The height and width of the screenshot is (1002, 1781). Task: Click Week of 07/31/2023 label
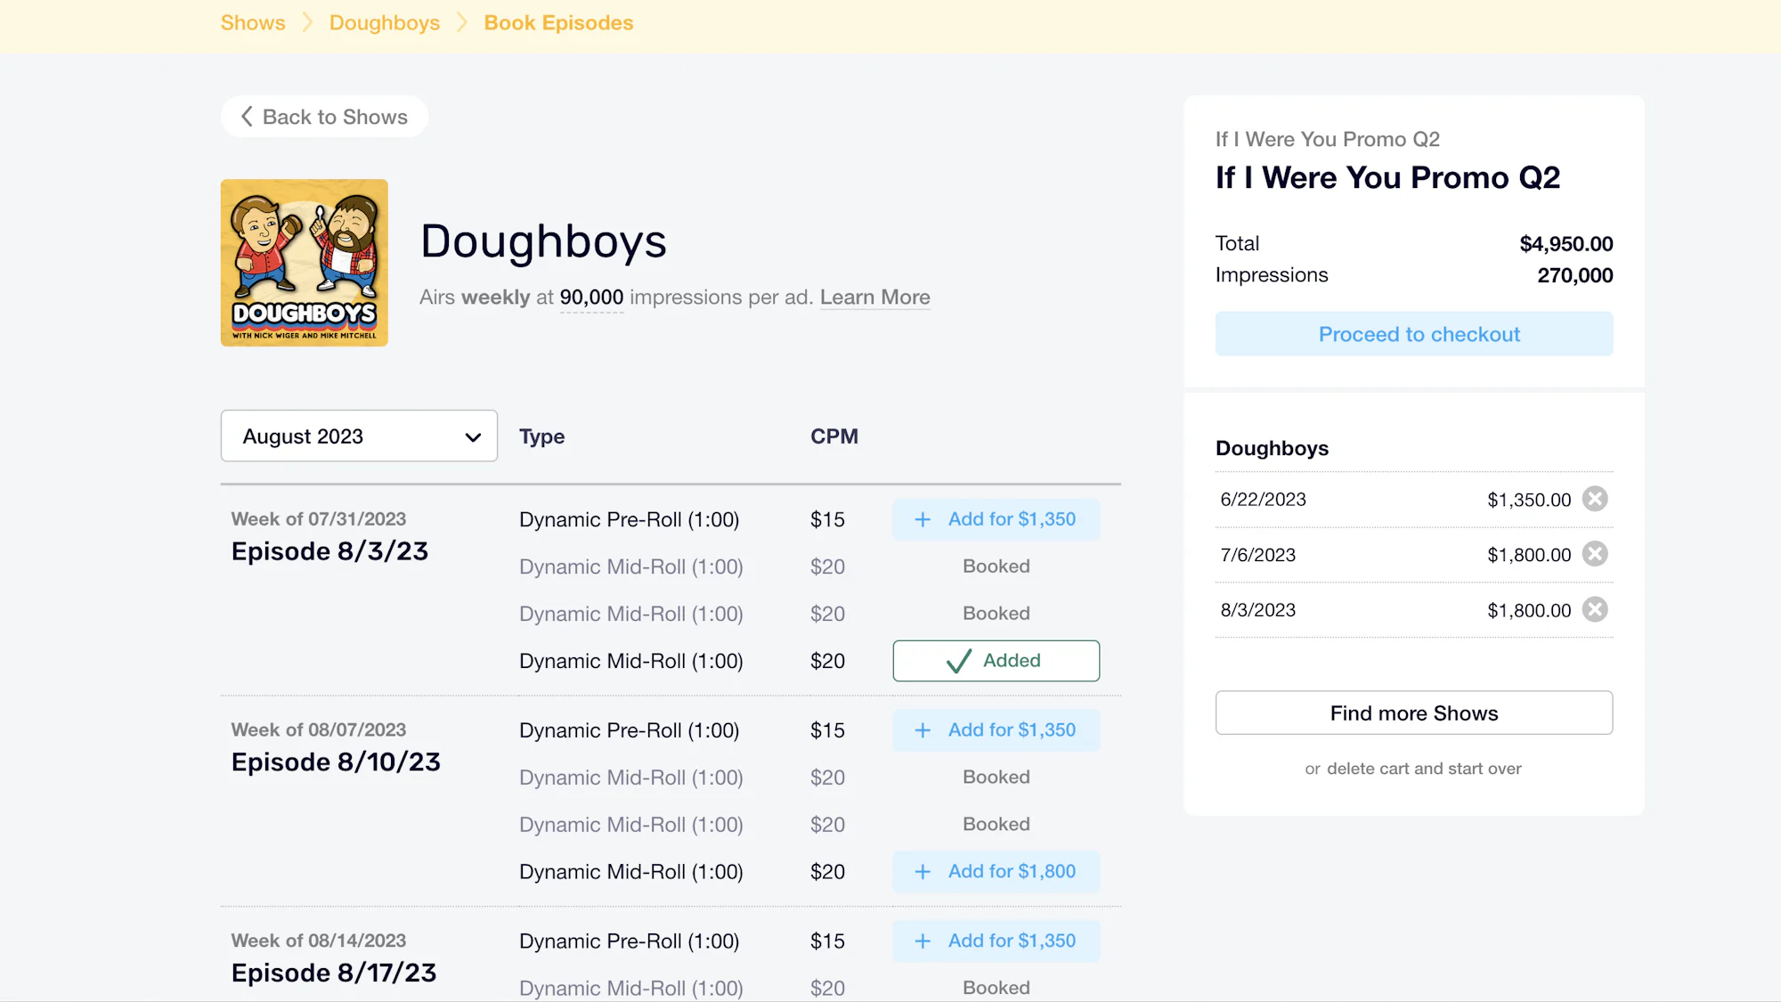[319, 518]
